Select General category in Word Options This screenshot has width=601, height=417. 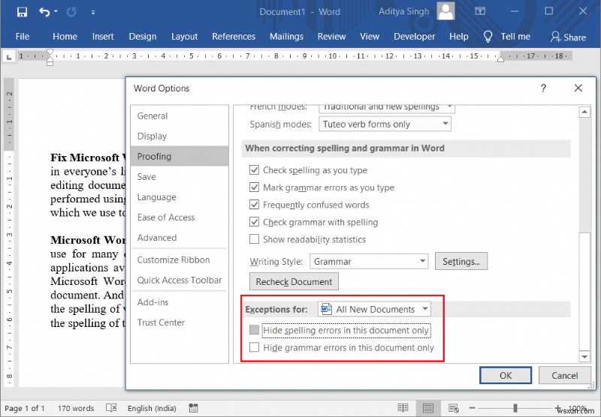coord(180,116)
